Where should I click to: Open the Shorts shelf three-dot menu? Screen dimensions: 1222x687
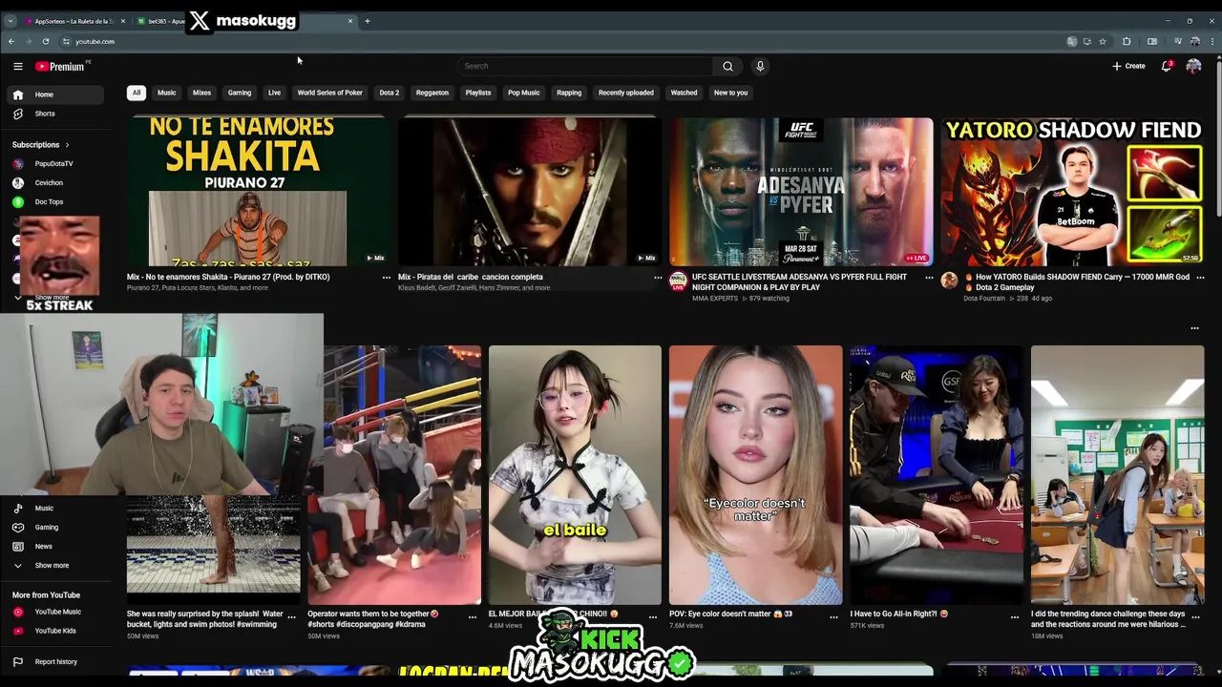coord(1194,328)
